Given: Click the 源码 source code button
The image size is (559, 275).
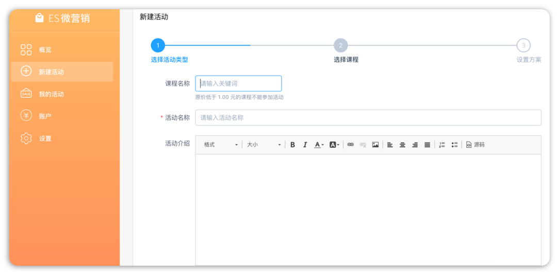Looking at the screenshot, I should click(x=475, y=145).
